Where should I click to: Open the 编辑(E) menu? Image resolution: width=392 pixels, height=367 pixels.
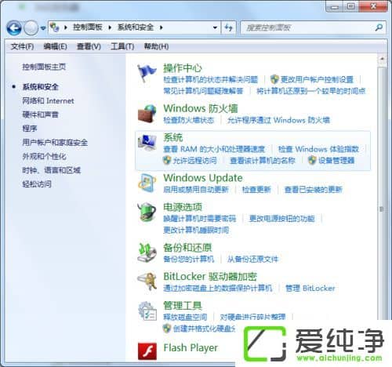[x=55, y=46]
